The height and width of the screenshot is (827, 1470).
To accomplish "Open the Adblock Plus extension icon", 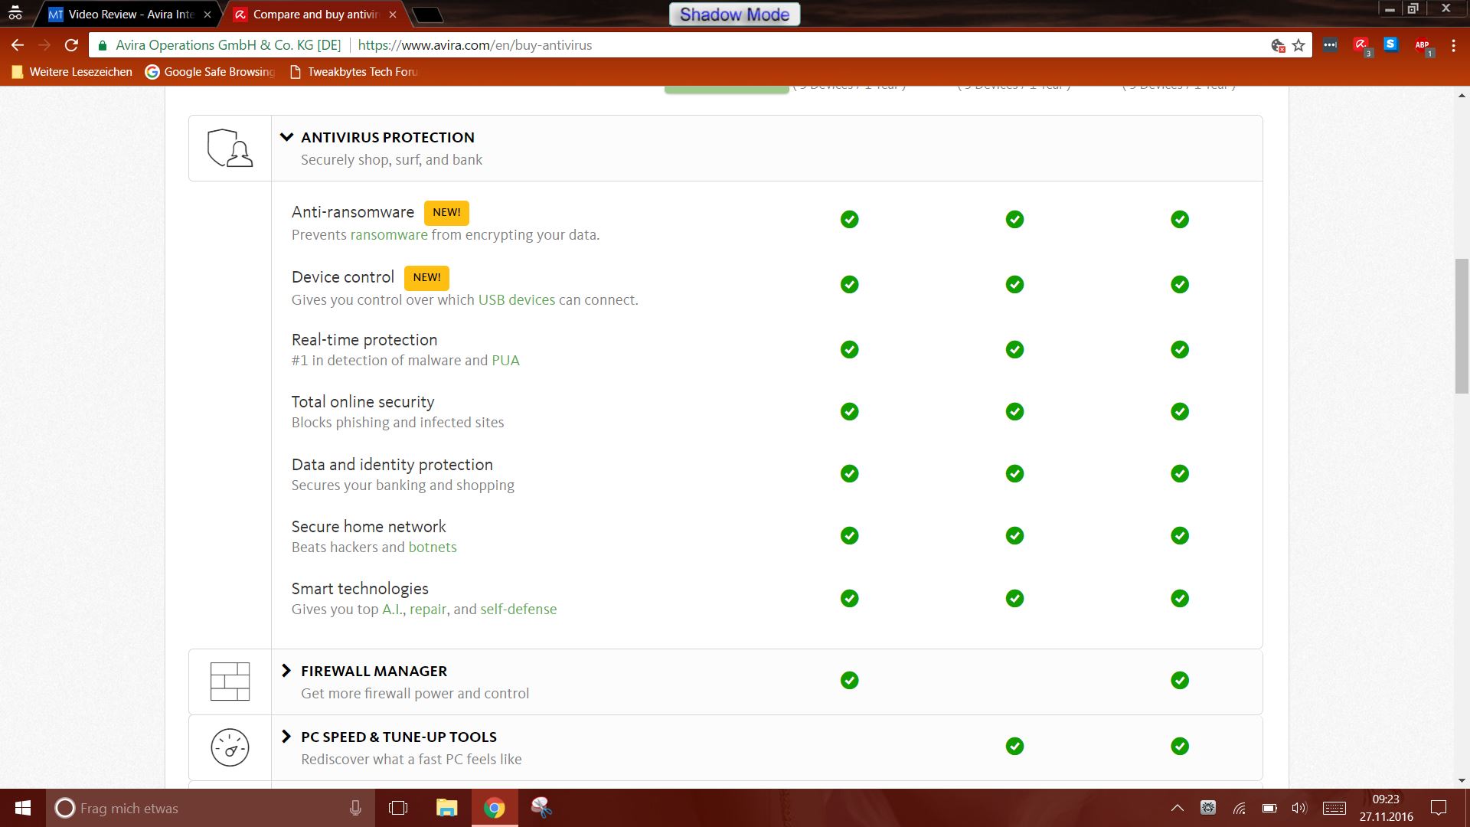I will pos(1423,46).
